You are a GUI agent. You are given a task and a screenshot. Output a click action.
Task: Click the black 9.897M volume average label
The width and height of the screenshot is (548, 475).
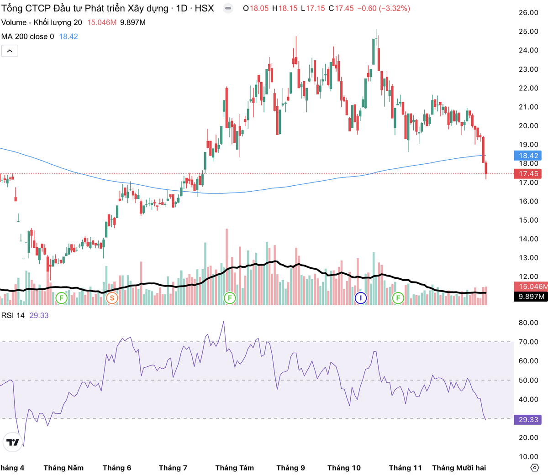click(x=531, y=297)
